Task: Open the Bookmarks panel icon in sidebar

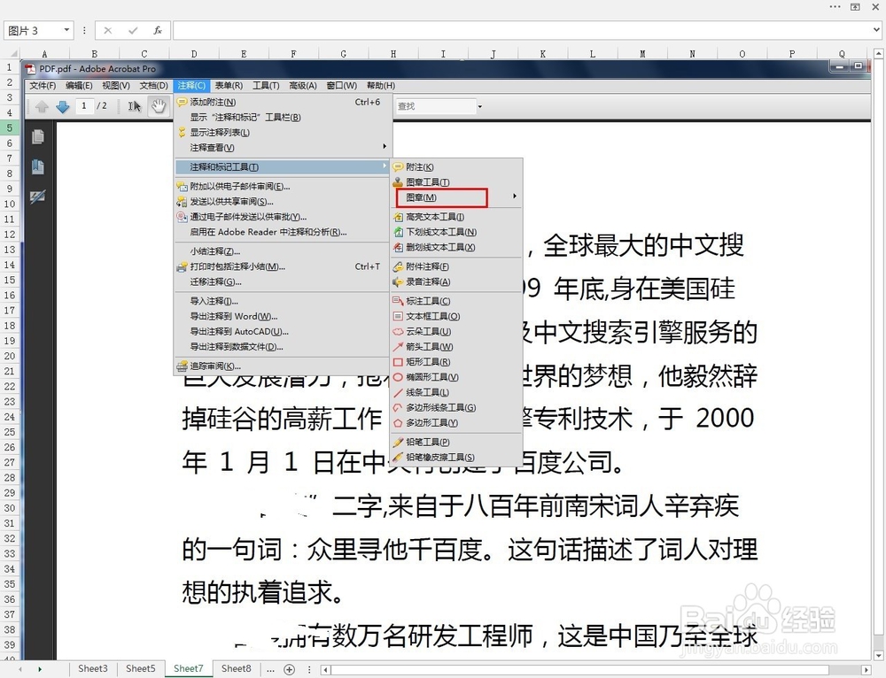Action: point(38,166)
